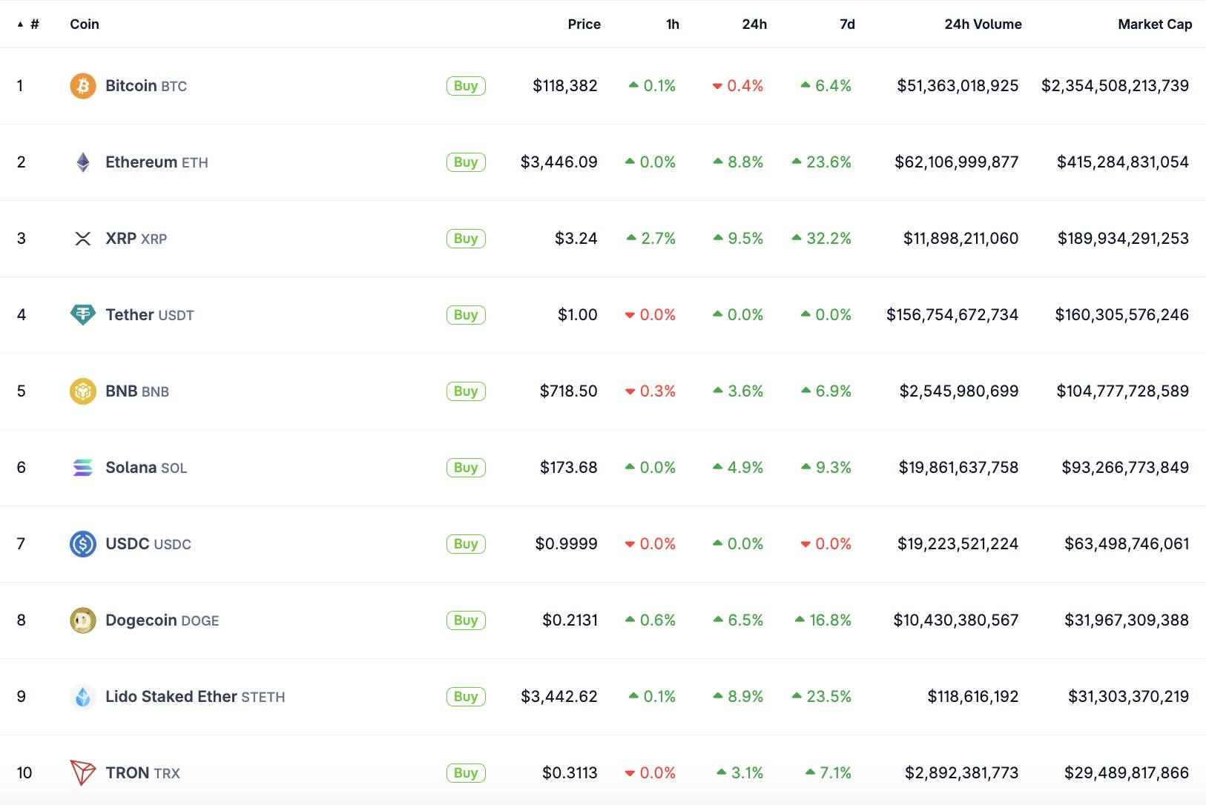Buy Bitcoin using its Buy button
1206x805 pixels.
click(x=466, y=86)
